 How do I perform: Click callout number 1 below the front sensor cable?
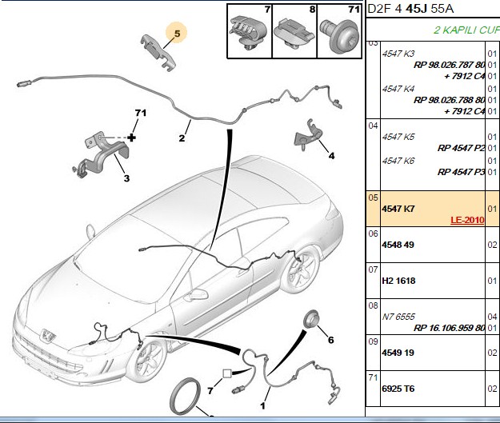[x=262, y=406]
